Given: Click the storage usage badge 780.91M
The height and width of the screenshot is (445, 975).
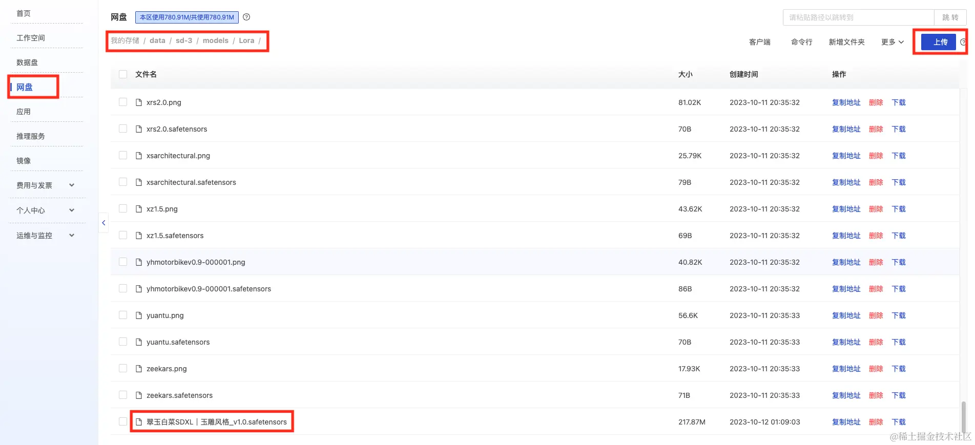Looking at the screenshot, I should [x=187, y=17].
